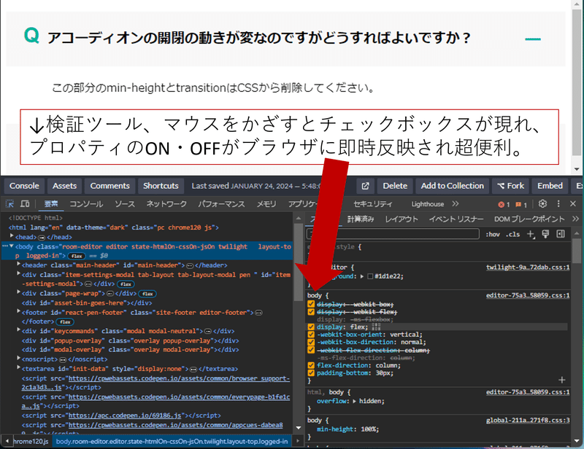Expand the page-wrap div node
The width and height of the screenshot is (584, 449).
pyautogui.click(x=18, y=293)
